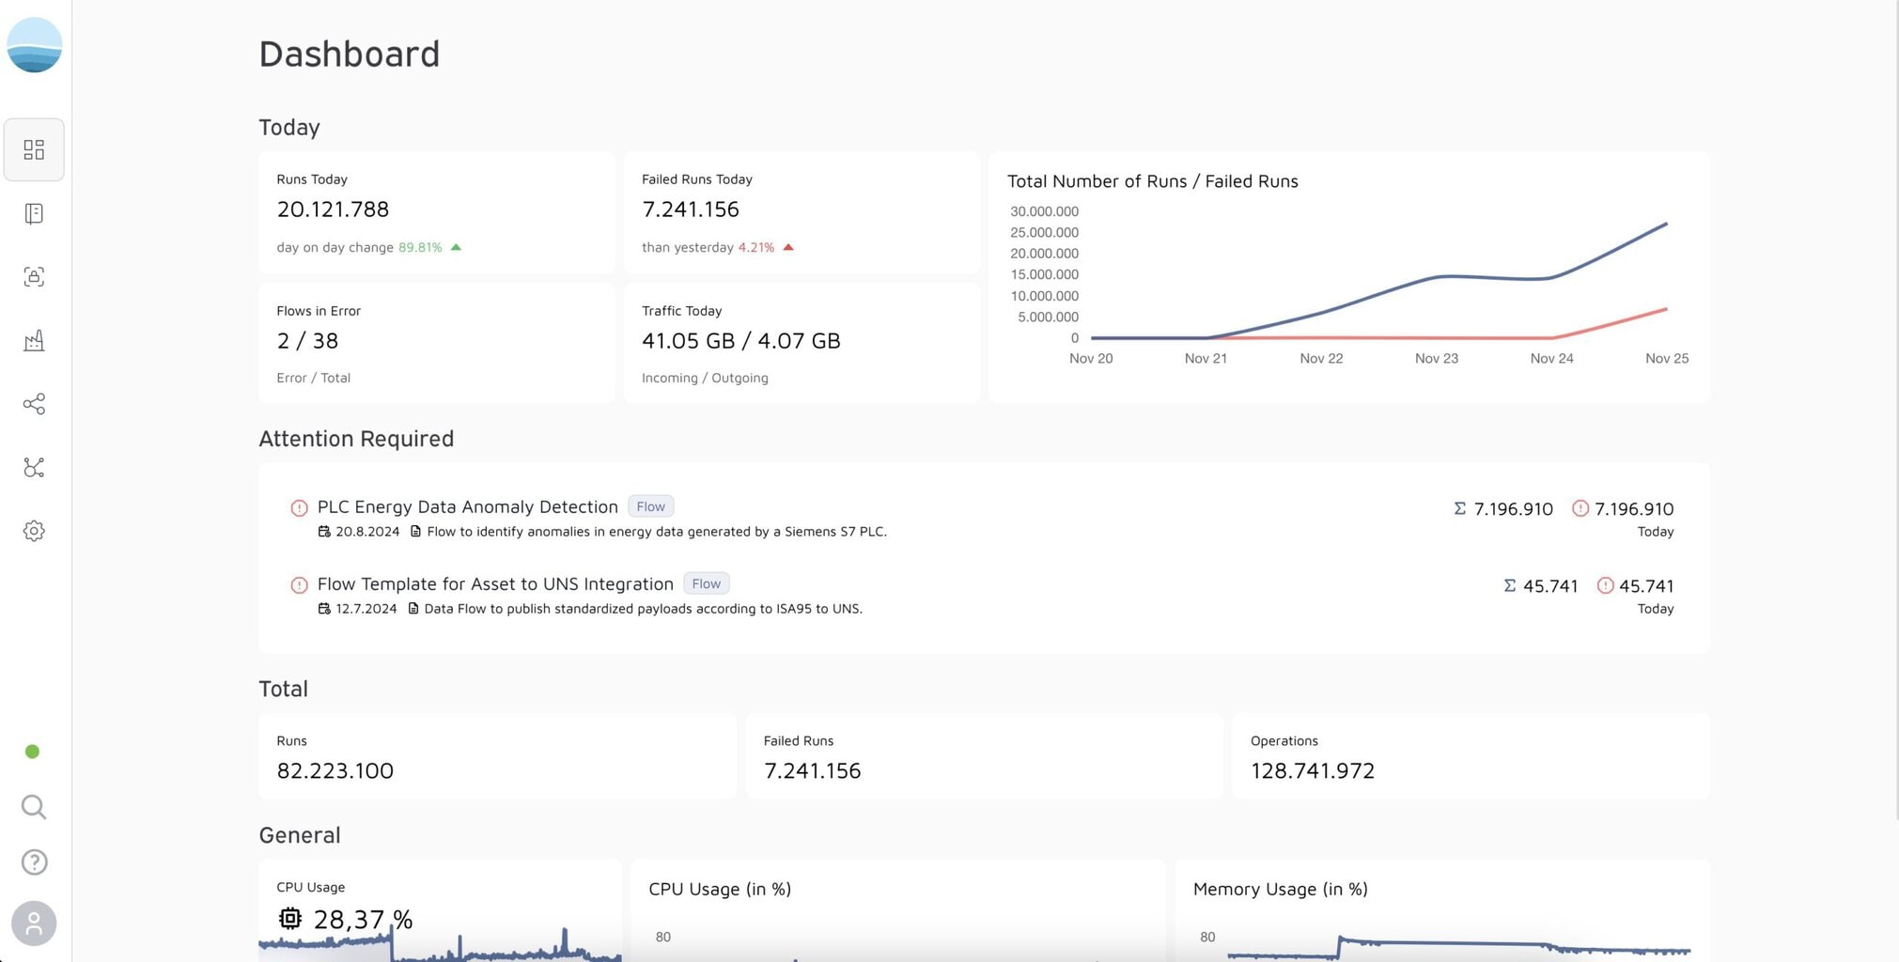Open the help question mark icon
Viewport: 1899px width, 962px height.
pyautogui.click(x=34, y=862)
